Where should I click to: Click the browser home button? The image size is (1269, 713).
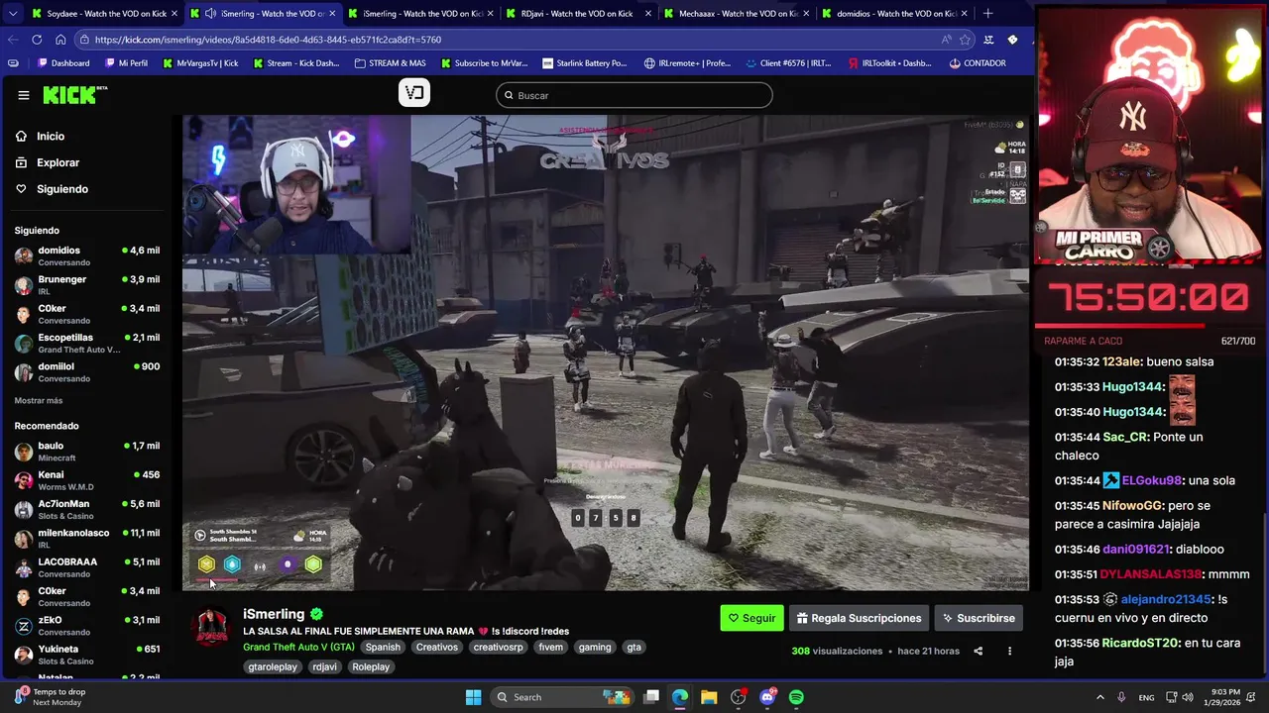click(x=60, y=40)
